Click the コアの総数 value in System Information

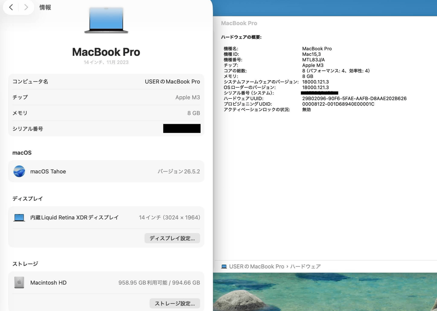click(x=336, y=71)
